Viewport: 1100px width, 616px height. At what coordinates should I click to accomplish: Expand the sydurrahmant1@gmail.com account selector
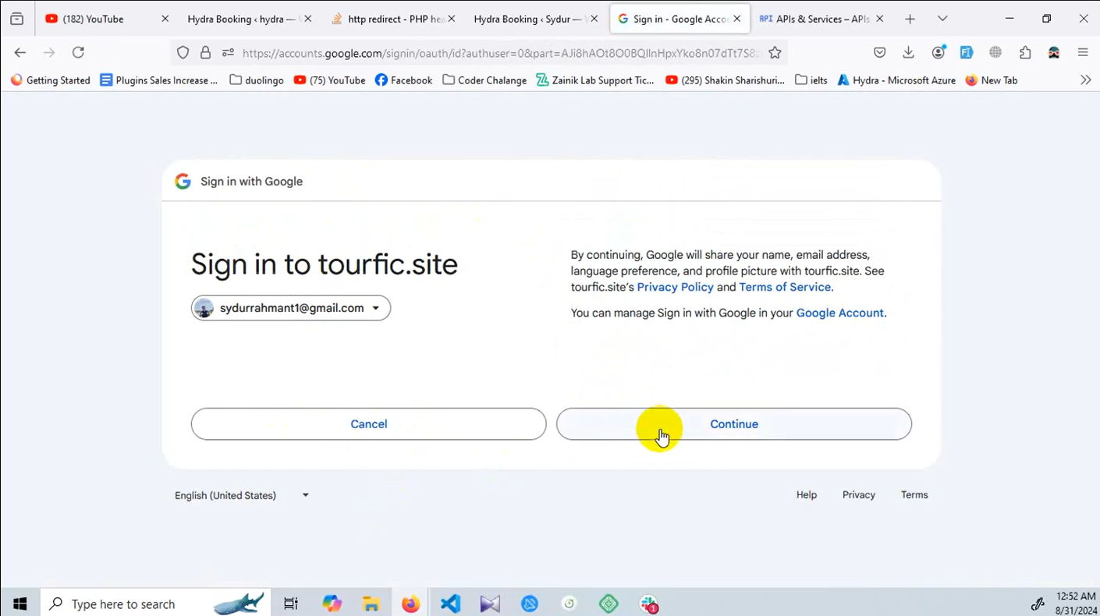click(x=291, y=308)
